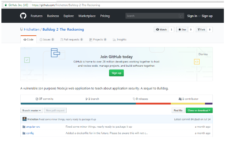This screenshot has width=226, height=143.
Task: Click the language color bar
Action: click(116, 104)
